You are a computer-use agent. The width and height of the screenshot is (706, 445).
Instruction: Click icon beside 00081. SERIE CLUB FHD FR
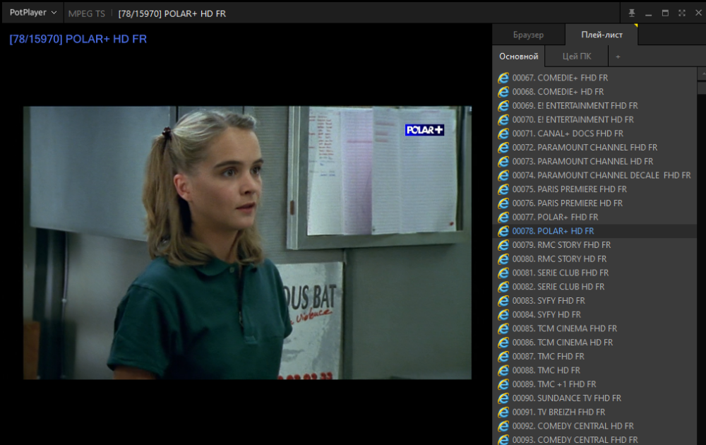coord(503,273)
